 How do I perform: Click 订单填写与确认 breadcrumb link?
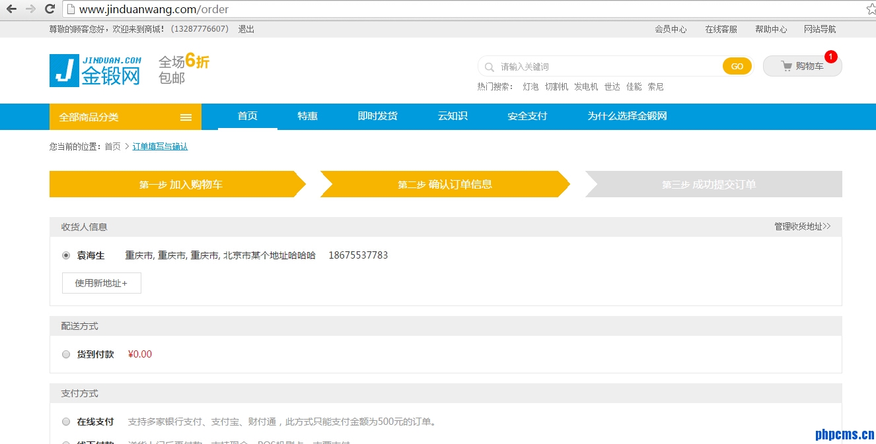[x=161, y=146]
